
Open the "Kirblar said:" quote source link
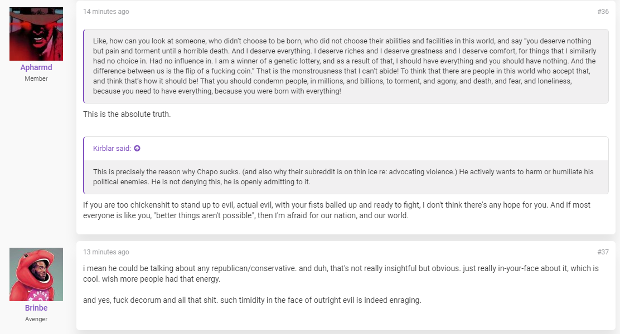112,149
